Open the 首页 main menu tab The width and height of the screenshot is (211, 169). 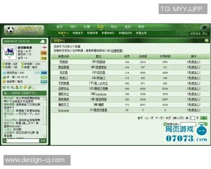[x=59, y=27]
